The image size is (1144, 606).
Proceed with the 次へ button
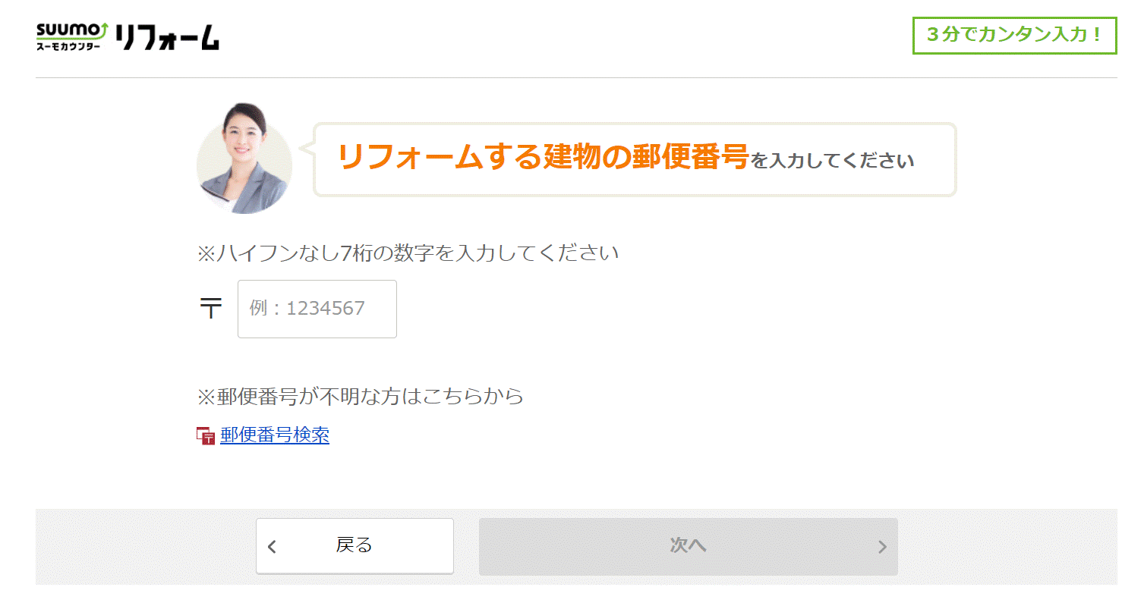click(689, 546)
